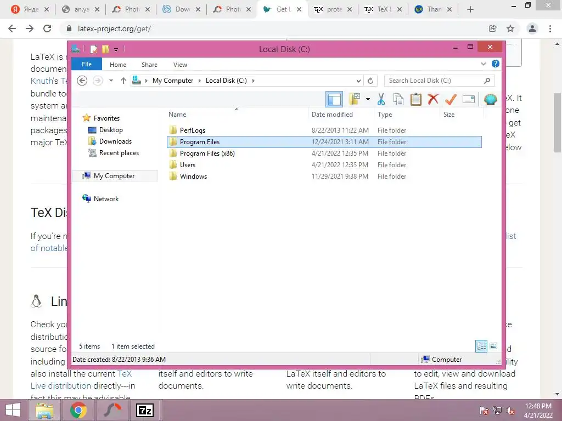Click the Explorer Forward arrow button

[x=98, y=81]
